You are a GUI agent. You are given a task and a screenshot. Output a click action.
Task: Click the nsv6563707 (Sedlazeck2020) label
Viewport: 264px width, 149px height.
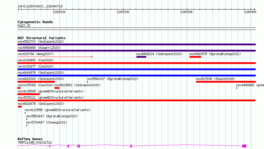pyautogui.click(x=41, y=41)
